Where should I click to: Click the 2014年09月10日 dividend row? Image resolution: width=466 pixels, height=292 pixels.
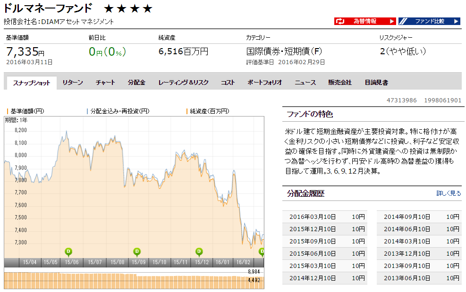419,217
